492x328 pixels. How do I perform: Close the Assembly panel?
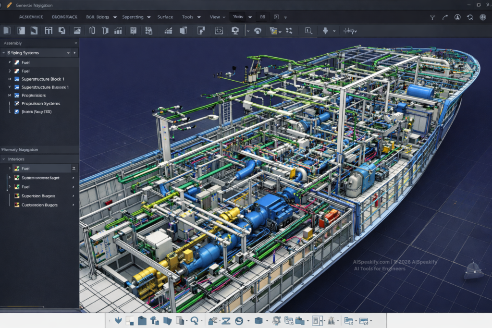[x=75, y=43]
